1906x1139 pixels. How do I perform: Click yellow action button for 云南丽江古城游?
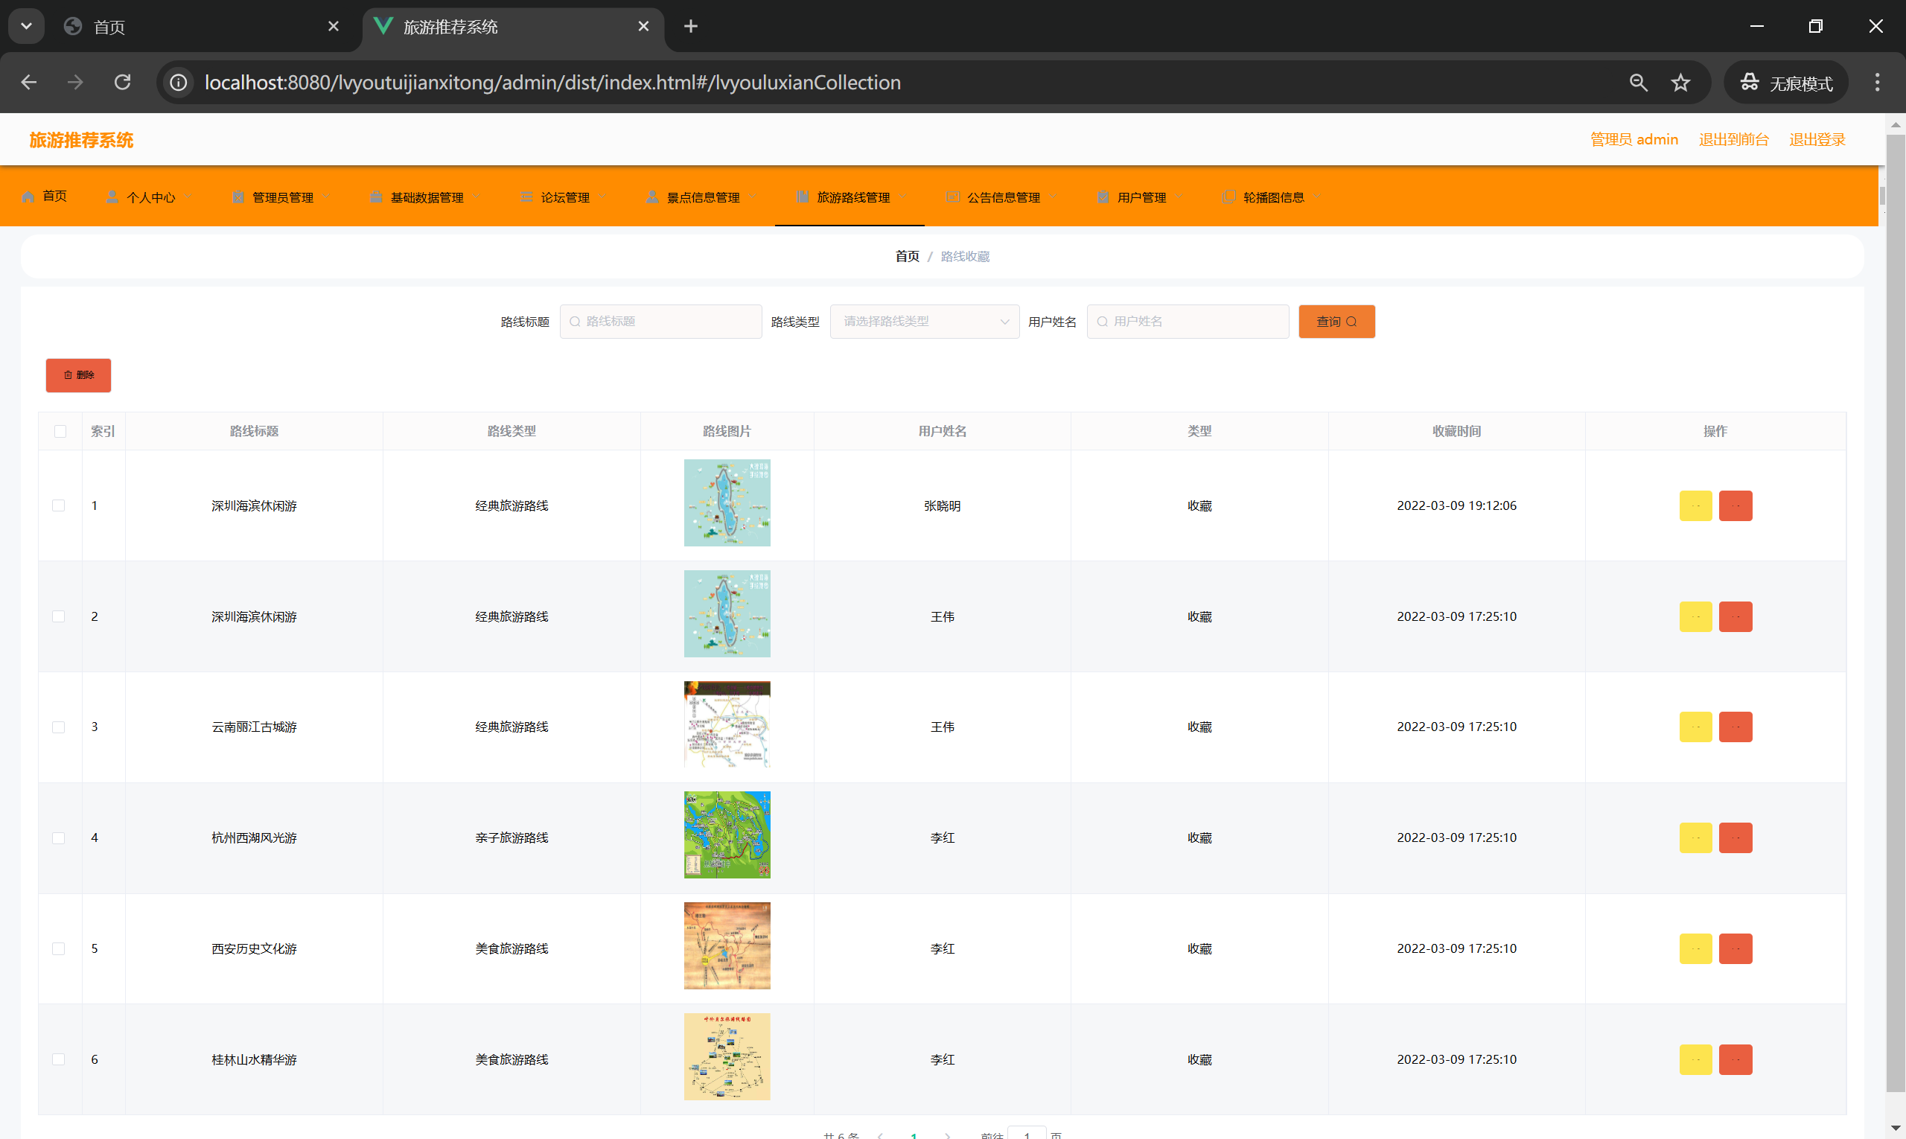click(x=1695, y=727)
